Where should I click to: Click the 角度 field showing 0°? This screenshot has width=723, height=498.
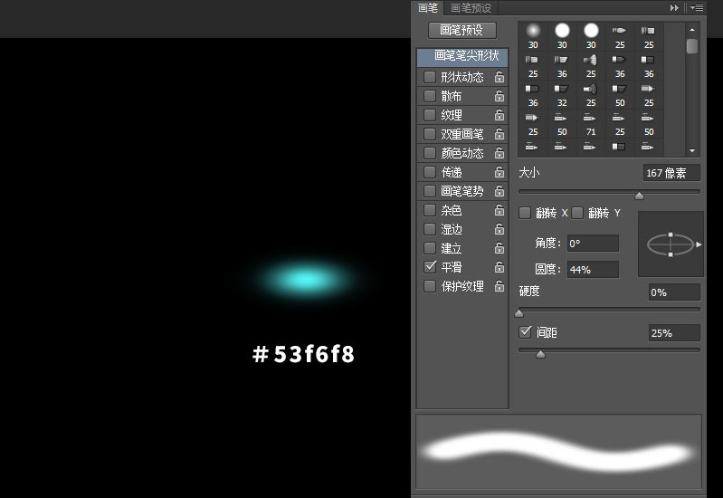593,244
